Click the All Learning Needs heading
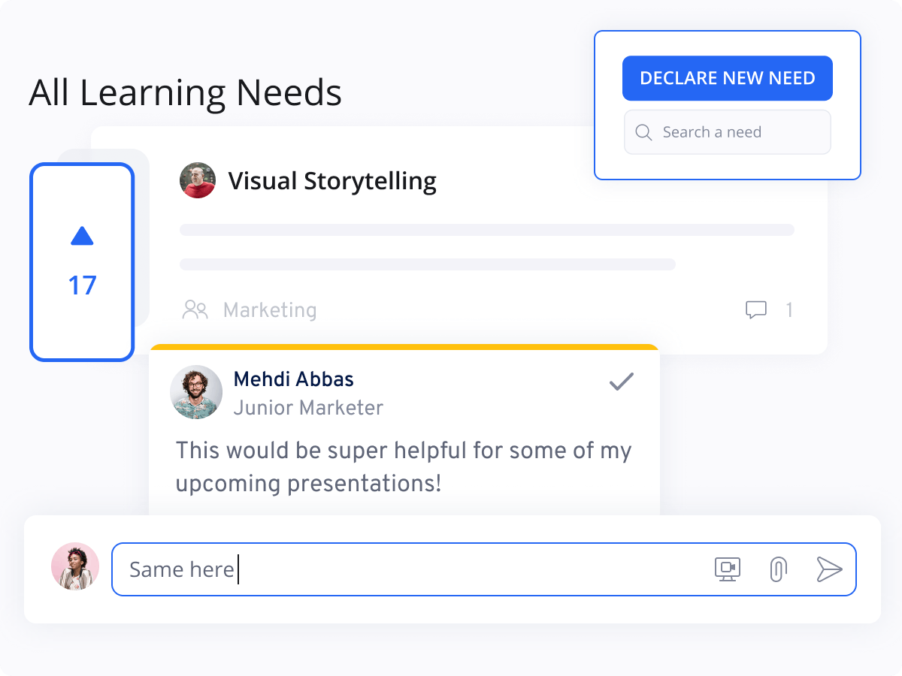This screenshot has width=902, height=676. click(185, 92)
